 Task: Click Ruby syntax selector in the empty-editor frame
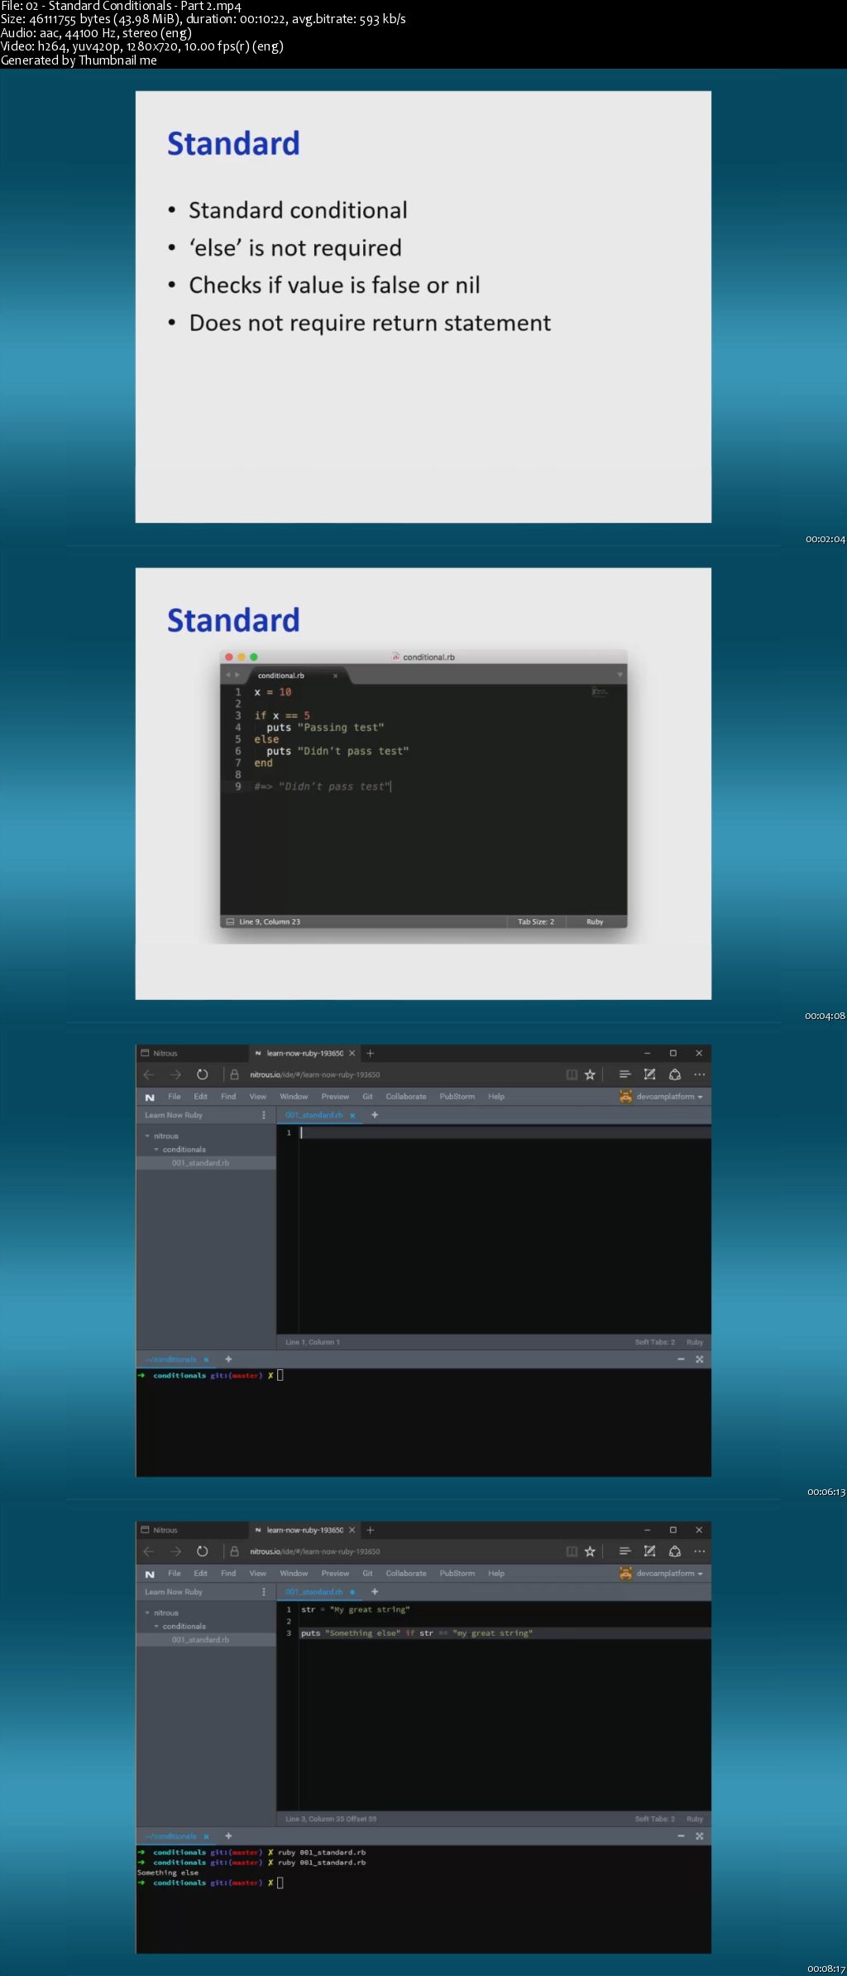[x=695, y=1342]
